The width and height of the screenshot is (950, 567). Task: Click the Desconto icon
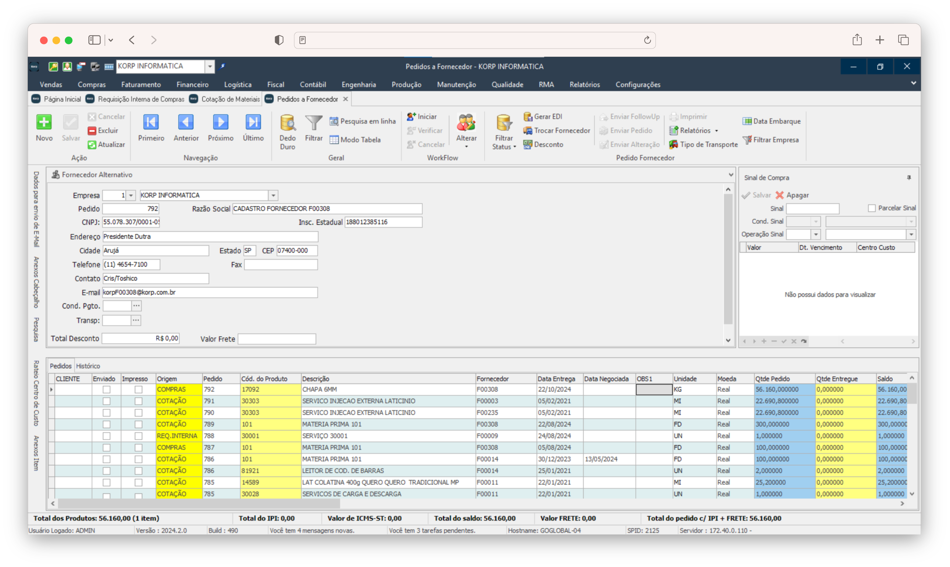point(527,145)
